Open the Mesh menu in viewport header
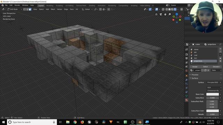Image resolution: width=223 pixels, height=125 pixels. pyautogui.click(x=53, y=9)
